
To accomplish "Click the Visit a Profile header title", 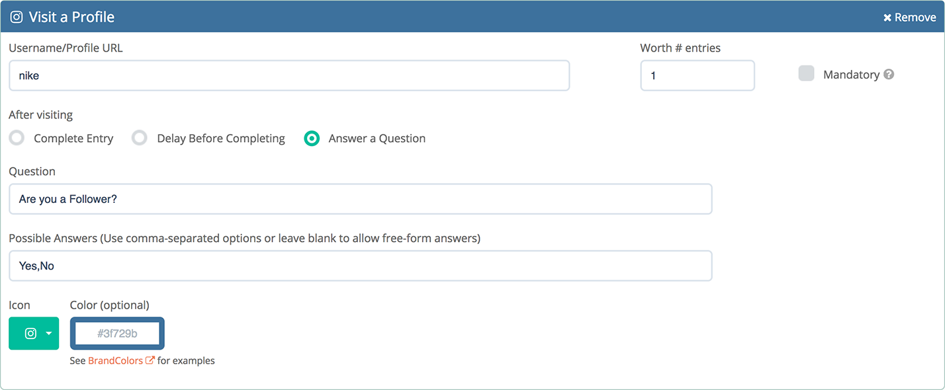I will click(71, 17).
